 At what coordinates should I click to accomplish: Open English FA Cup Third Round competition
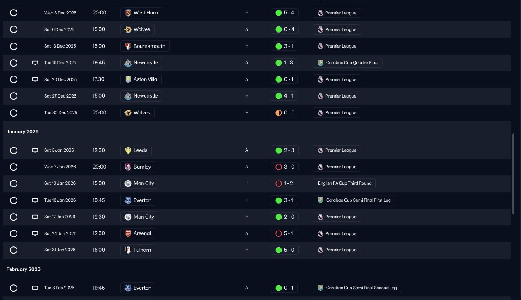point(344,183)
